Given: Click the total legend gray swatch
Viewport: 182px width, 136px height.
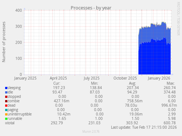Looking at the screenshot, I should click(6, 123).
